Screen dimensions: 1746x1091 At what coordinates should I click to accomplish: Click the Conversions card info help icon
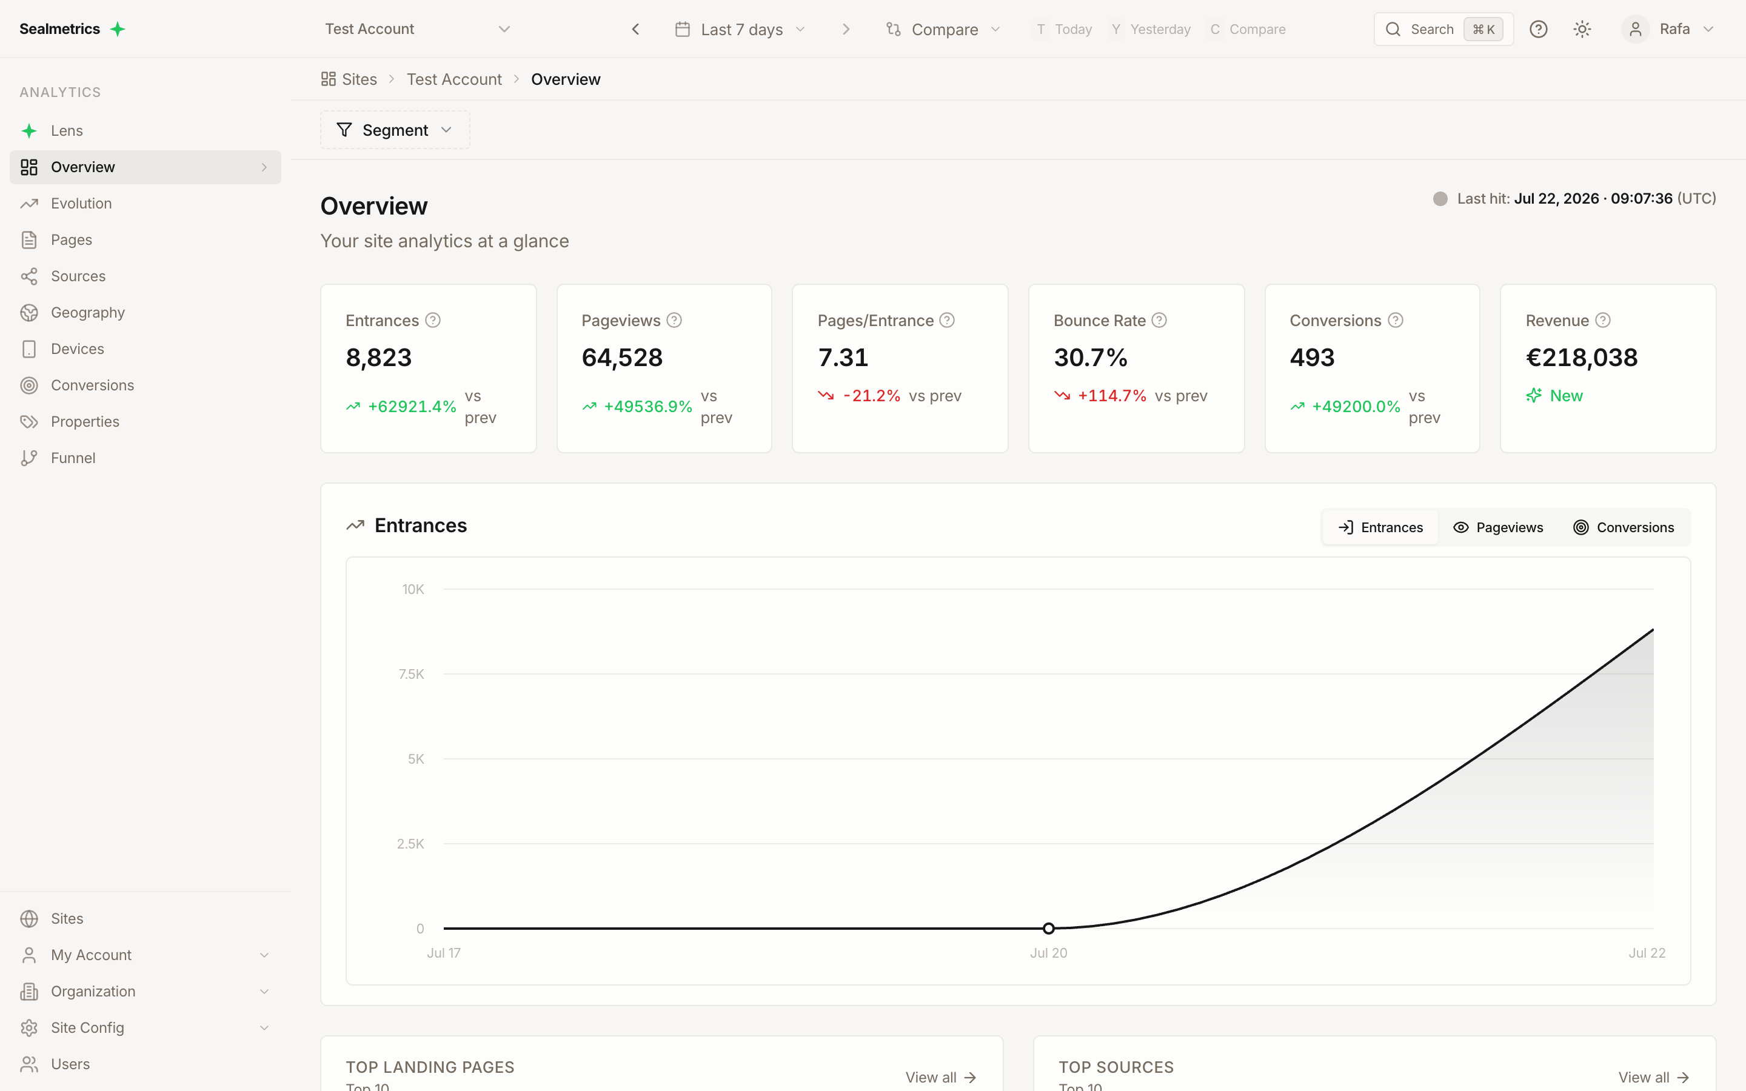(x=1396, y=321)
